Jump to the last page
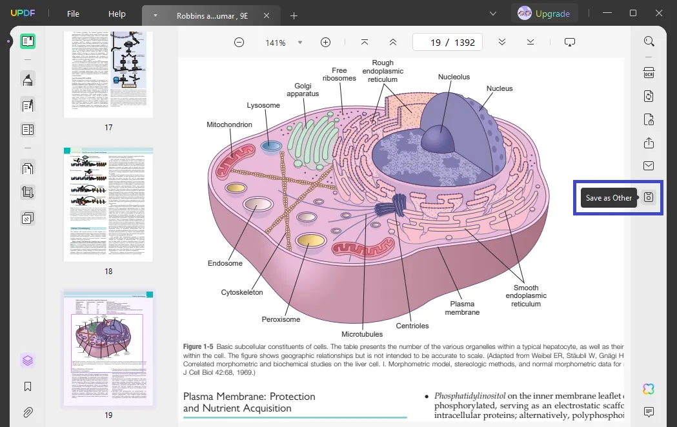 tap(530, 43)
